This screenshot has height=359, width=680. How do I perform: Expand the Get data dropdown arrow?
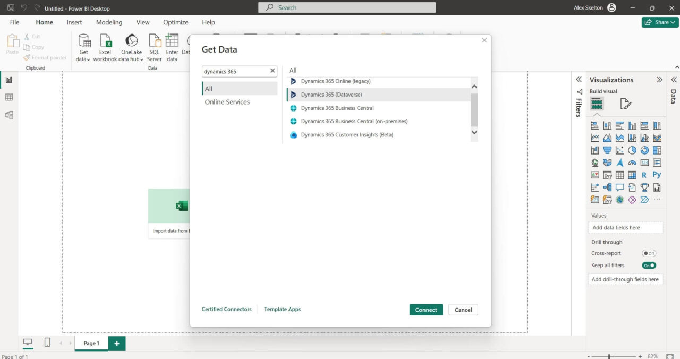click(x=89, y=59)
